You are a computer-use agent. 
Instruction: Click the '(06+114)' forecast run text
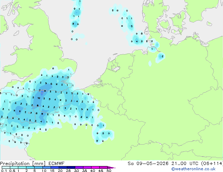point(212,164)
